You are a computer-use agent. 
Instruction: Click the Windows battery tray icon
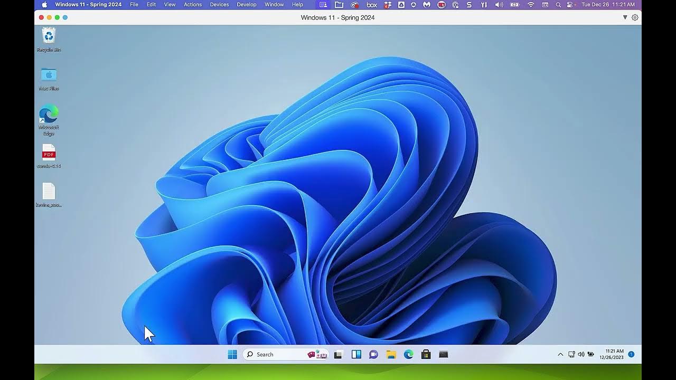pos(591,355)
